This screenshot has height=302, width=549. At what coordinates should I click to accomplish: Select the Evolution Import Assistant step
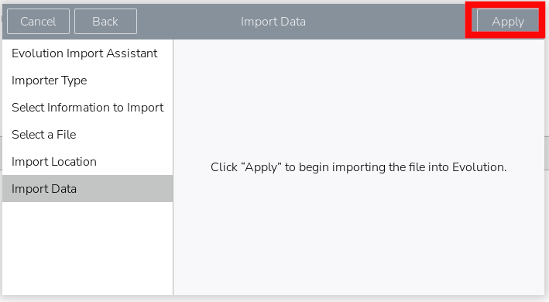coord(87,53)
